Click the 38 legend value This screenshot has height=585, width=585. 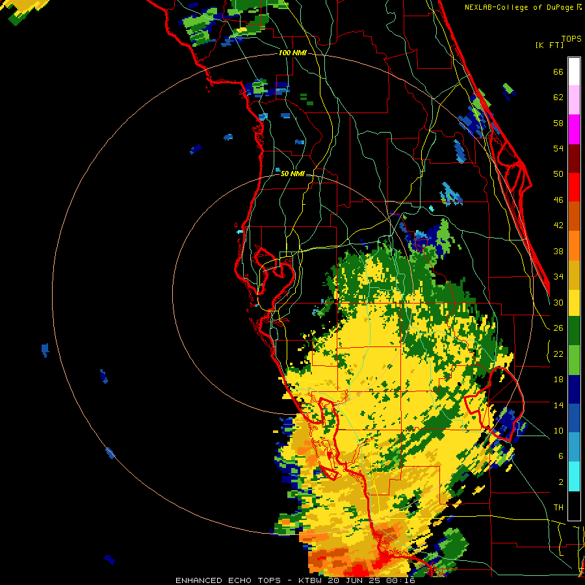(x=558, y=251)
